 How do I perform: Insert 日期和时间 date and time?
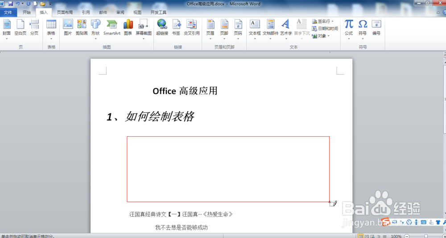click(325, 29)
